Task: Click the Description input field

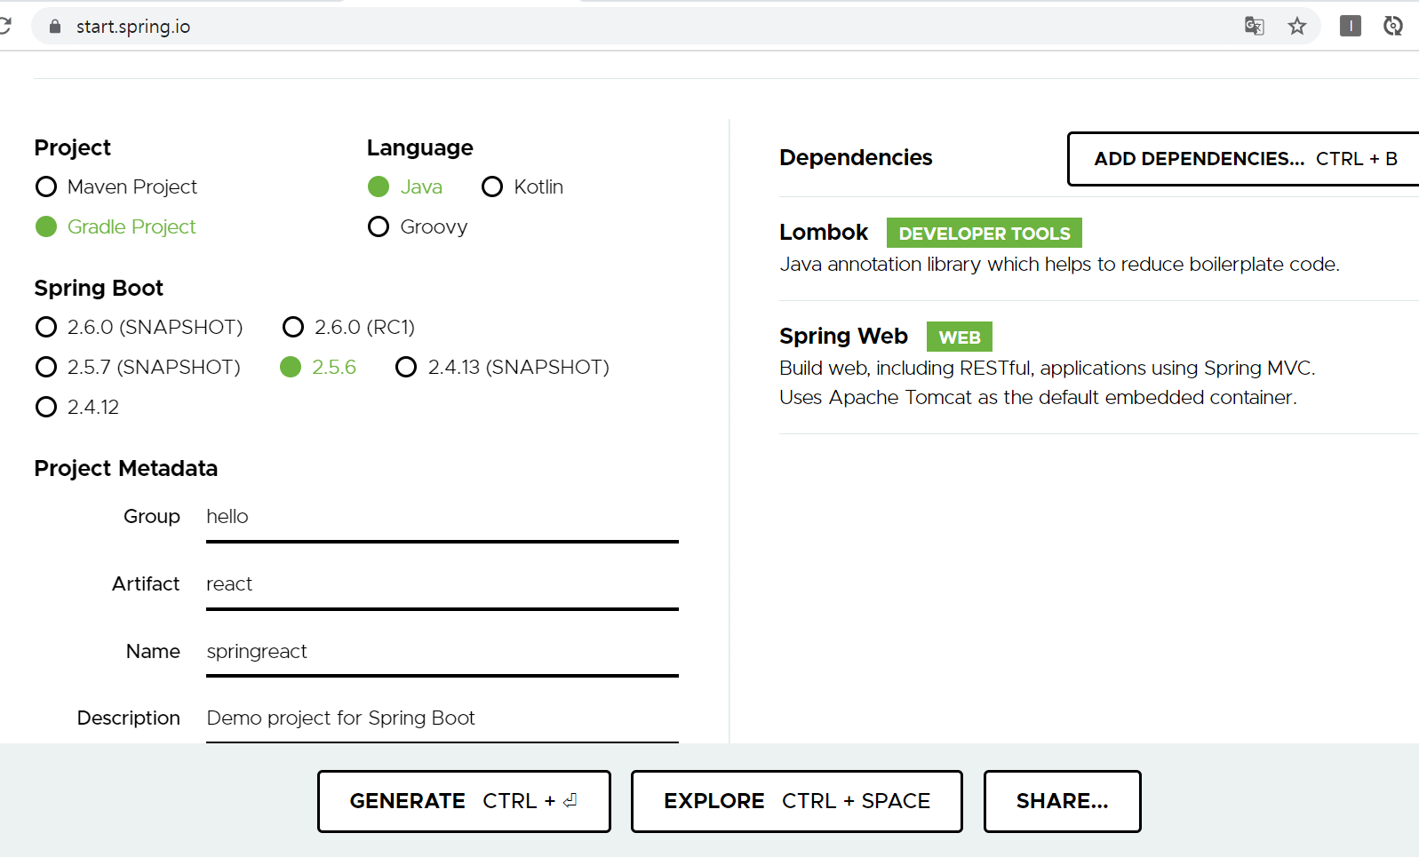Action: (x=442, y=718)
